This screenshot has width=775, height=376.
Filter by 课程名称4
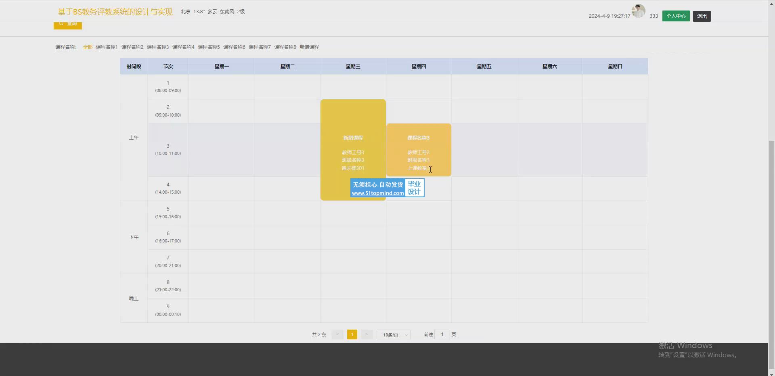tap(183, 47)
